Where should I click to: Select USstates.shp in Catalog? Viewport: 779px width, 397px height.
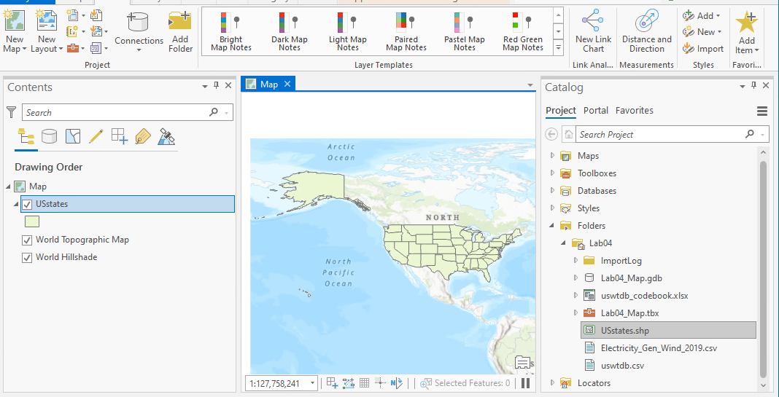click(x=668, y=330)
